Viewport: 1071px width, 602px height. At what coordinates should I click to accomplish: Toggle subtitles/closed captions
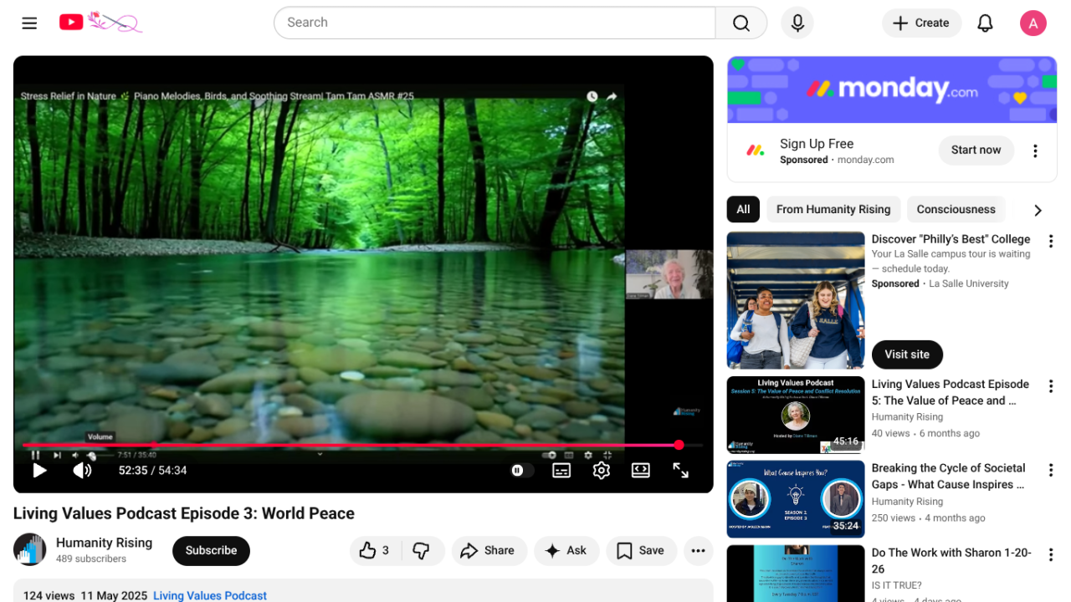click(561, 471)
